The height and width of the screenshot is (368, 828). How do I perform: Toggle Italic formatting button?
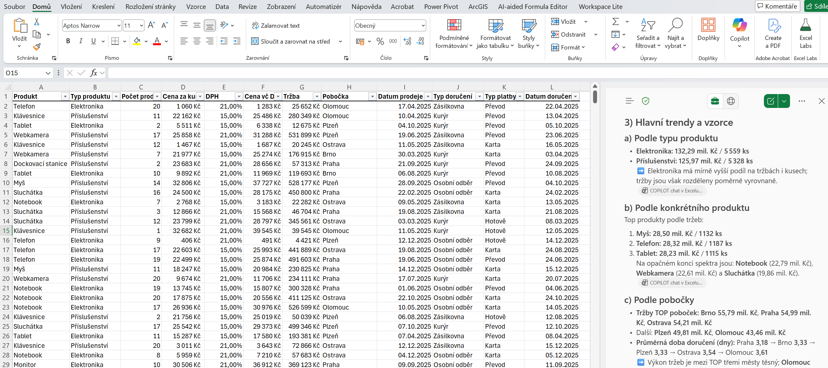point(81,41)
